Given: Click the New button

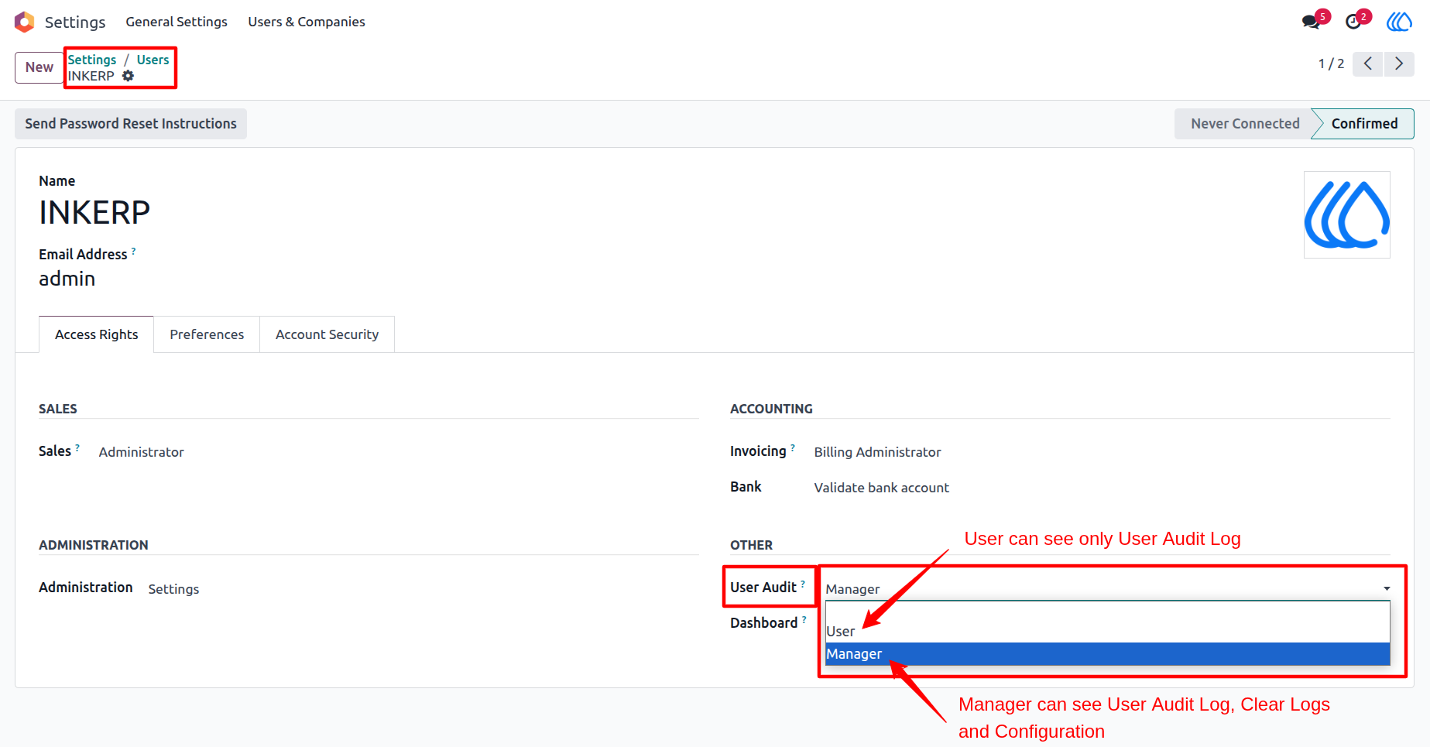Looking at the screenshot, I should click(39, 67).
